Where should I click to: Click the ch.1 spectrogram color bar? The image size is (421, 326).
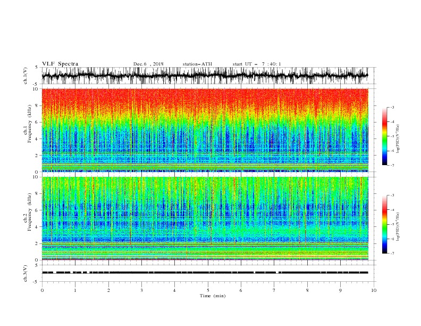384,136
